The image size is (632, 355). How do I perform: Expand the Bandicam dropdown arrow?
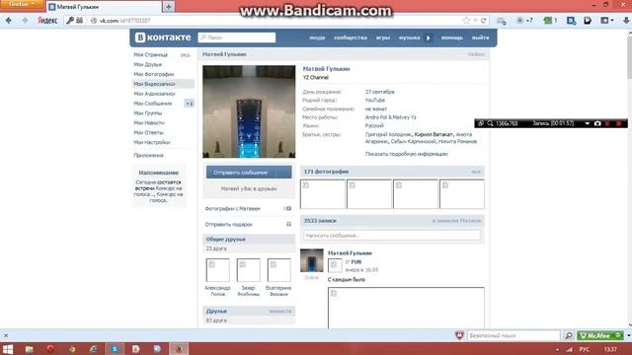coord(587,123)
